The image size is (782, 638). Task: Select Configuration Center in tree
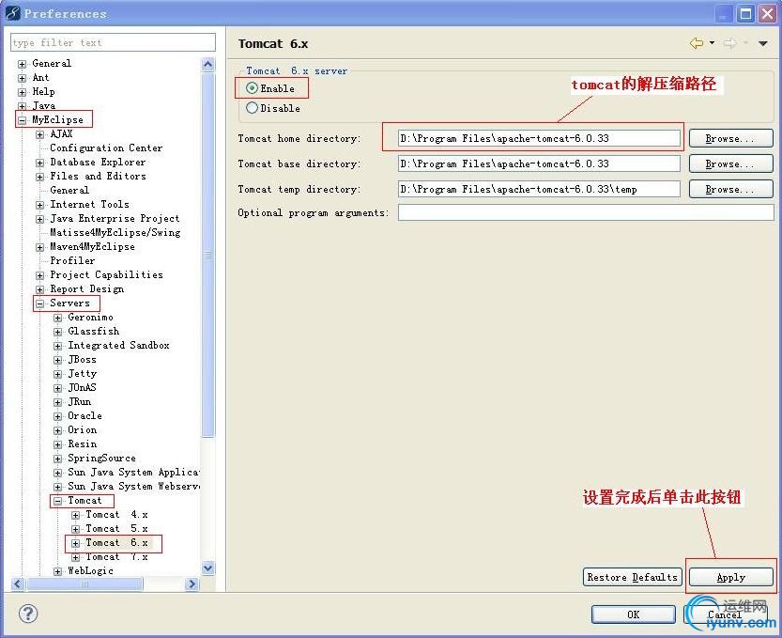(x=106, y=148)
